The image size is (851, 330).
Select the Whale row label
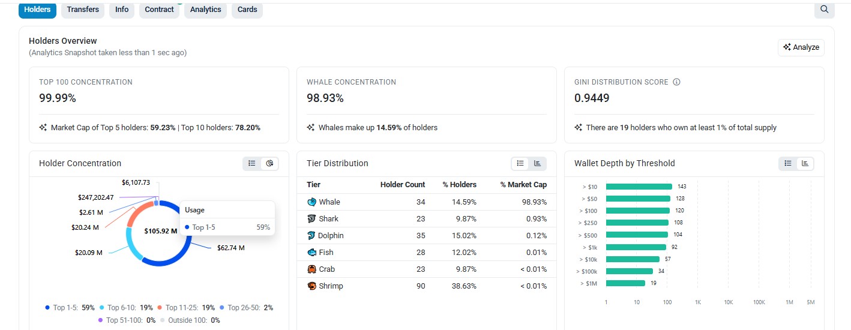[x=329, y=202]
